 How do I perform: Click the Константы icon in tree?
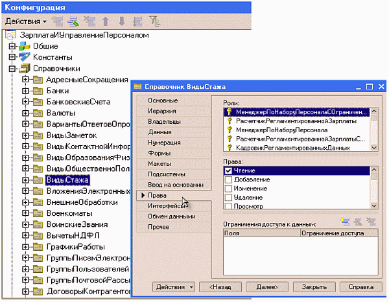pyautogui.click(x=24, y=57)
